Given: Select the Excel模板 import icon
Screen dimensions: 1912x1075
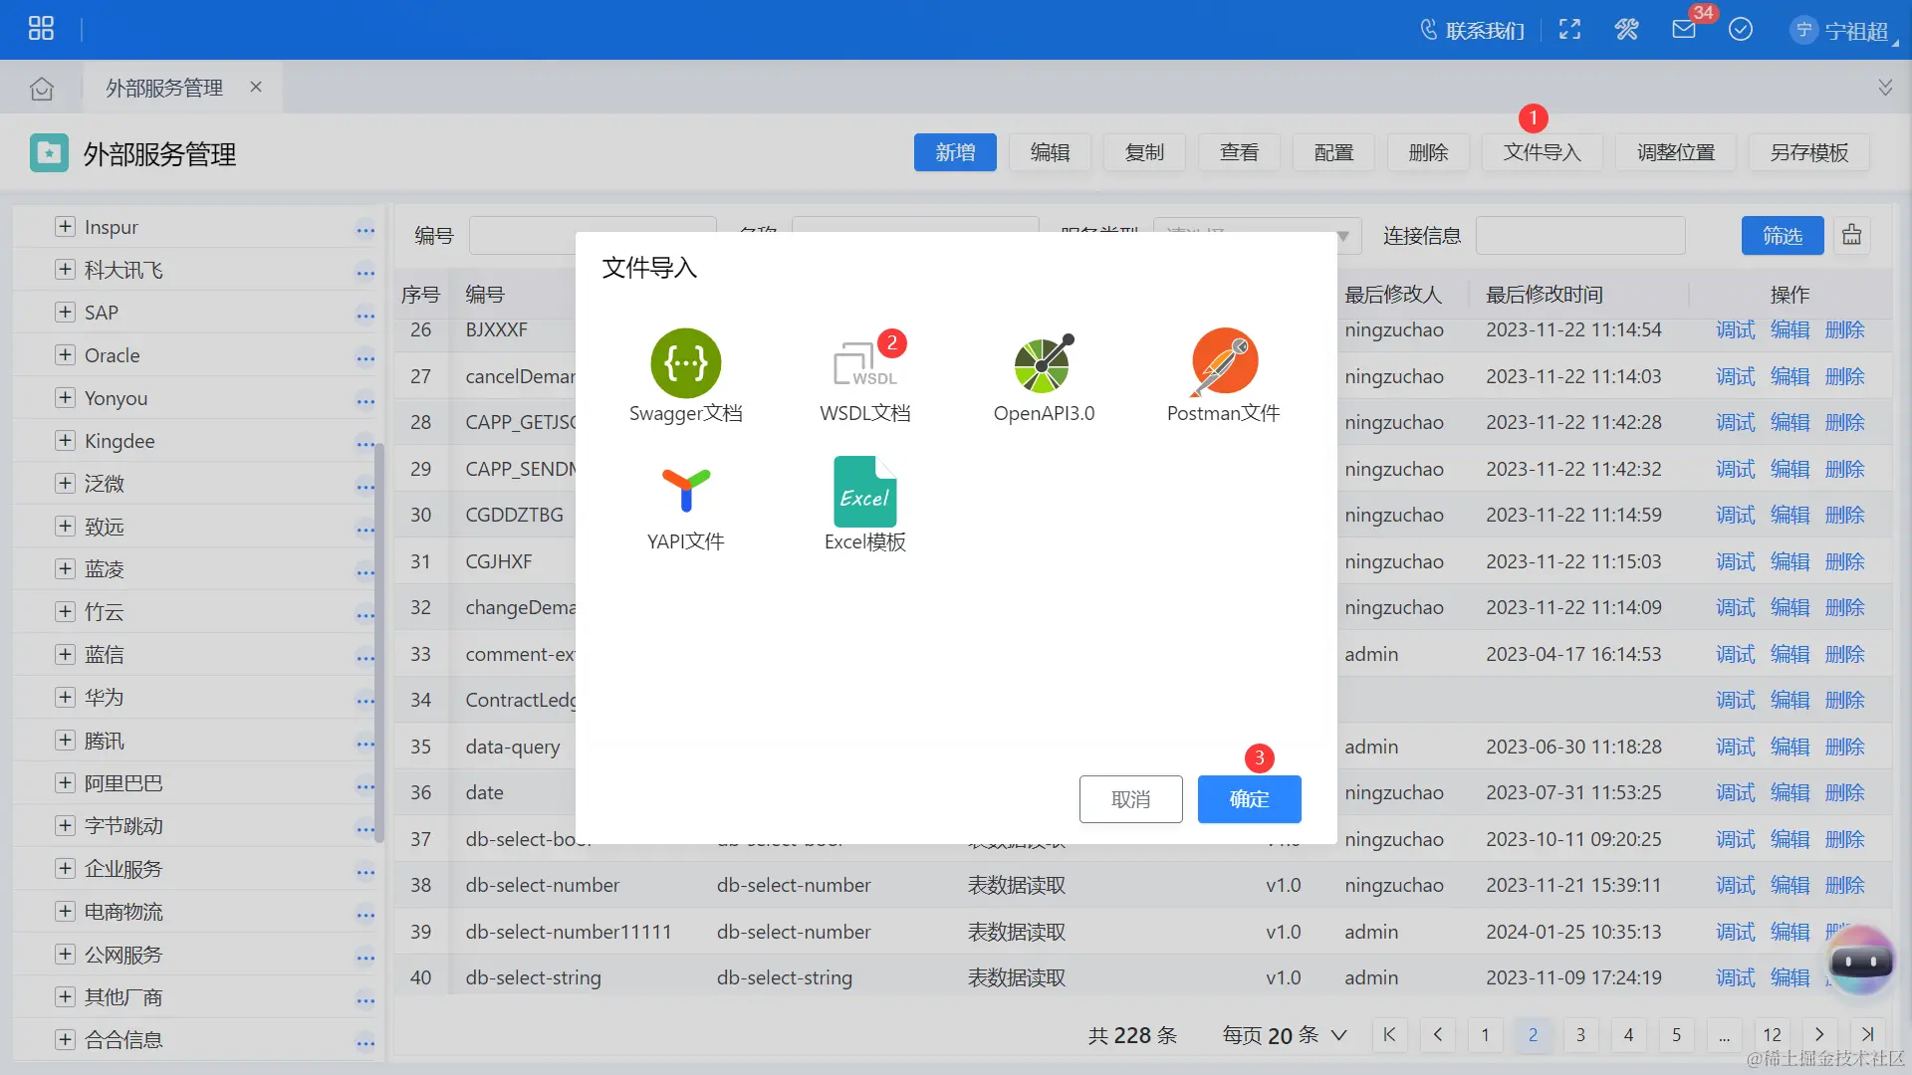Looking at the screenshot, I should click(x=863, y=493).
